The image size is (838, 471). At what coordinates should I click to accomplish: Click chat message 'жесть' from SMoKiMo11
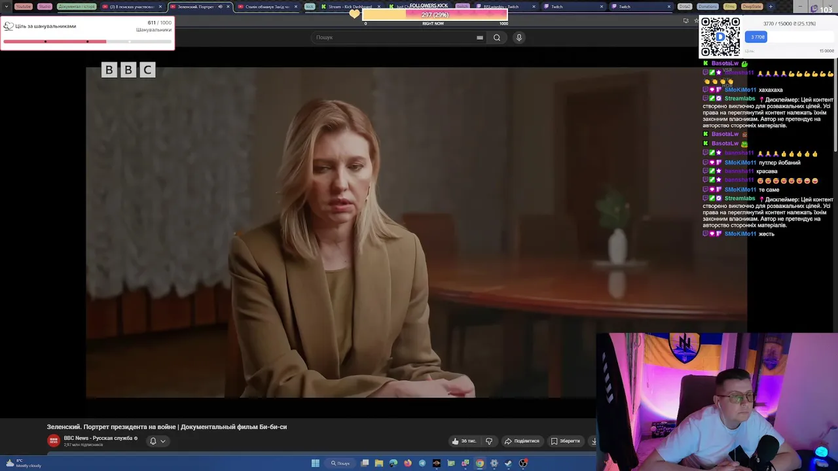coord(767,234)
